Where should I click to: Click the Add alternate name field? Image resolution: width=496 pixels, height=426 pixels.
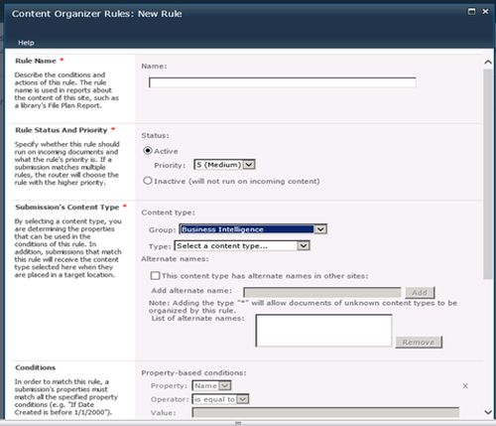tap(322, 292)
